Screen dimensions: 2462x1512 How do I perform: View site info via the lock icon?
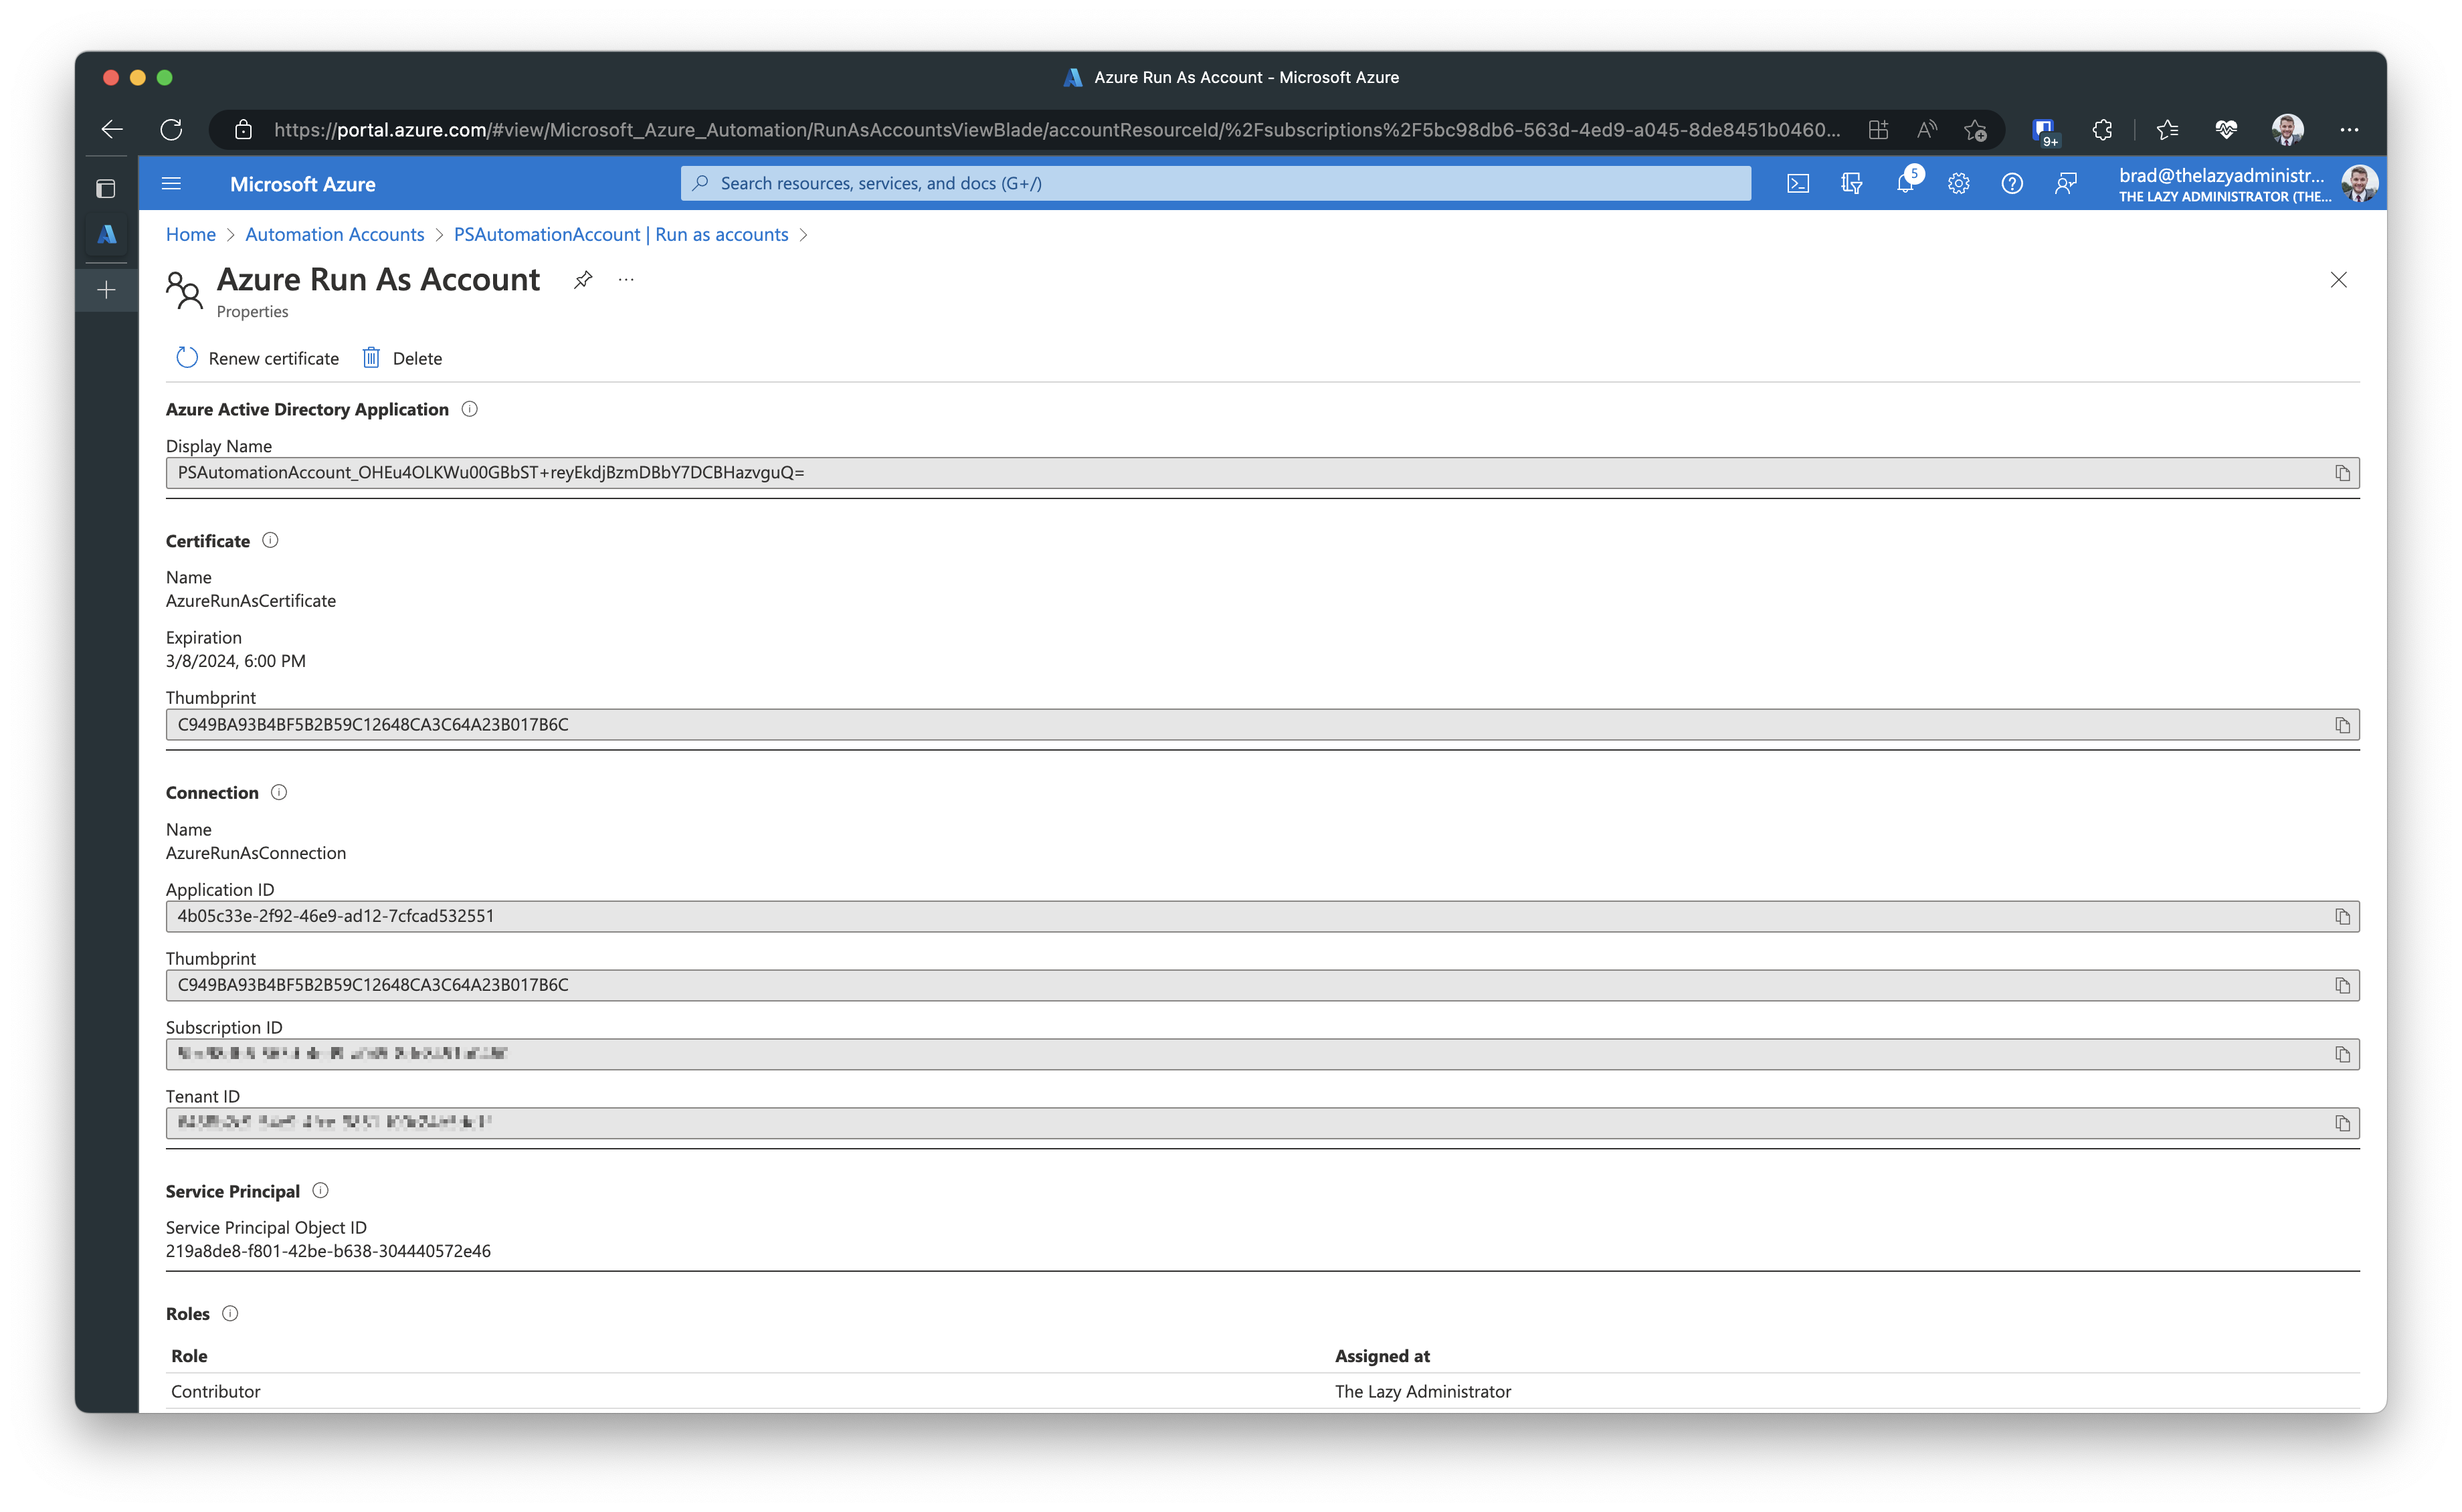coord(243,130)
